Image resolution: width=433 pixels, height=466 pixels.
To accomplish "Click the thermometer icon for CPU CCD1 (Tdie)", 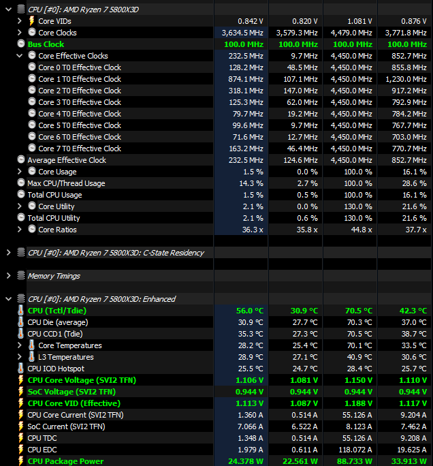I will click(x=20, y=334).
